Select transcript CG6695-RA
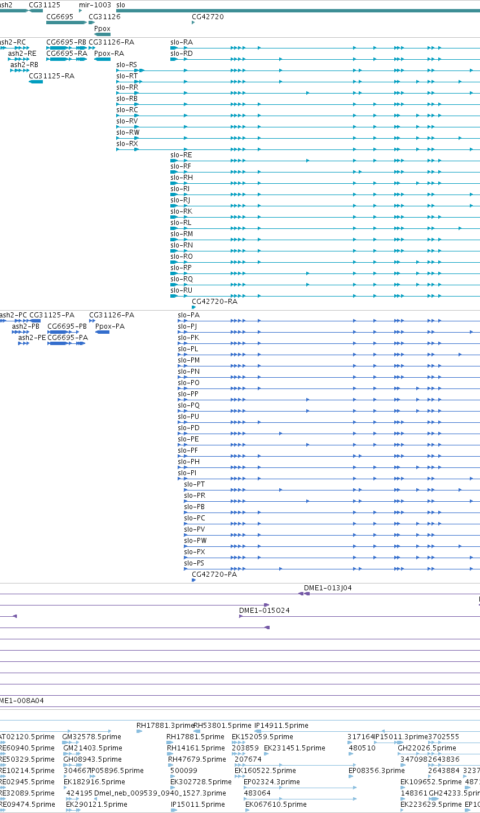The height and width of the screenshot is (813, 480). pyautogui.click(x=67, y=54)
